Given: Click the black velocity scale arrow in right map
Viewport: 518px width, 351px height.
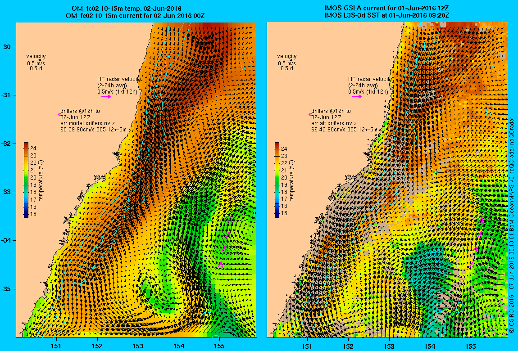Looking at the screenshot, I should [287, 60].
